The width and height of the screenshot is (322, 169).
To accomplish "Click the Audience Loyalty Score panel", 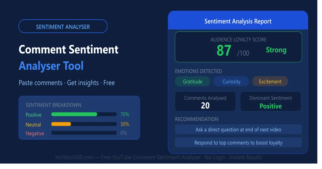I will click(x=238, y=47).
